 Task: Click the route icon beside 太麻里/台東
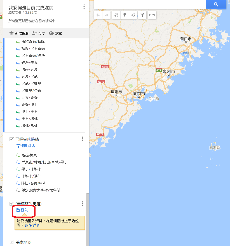(x=18, y=90)
